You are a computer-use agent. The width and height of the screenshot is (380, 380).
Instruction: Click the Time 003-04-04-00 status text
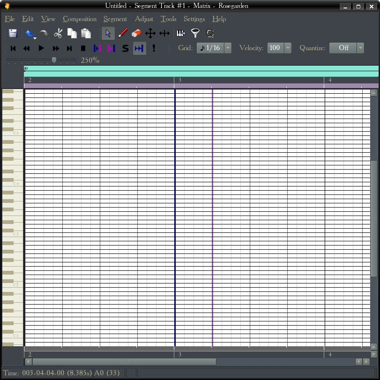pyautogui.click(x=47, y=373)
